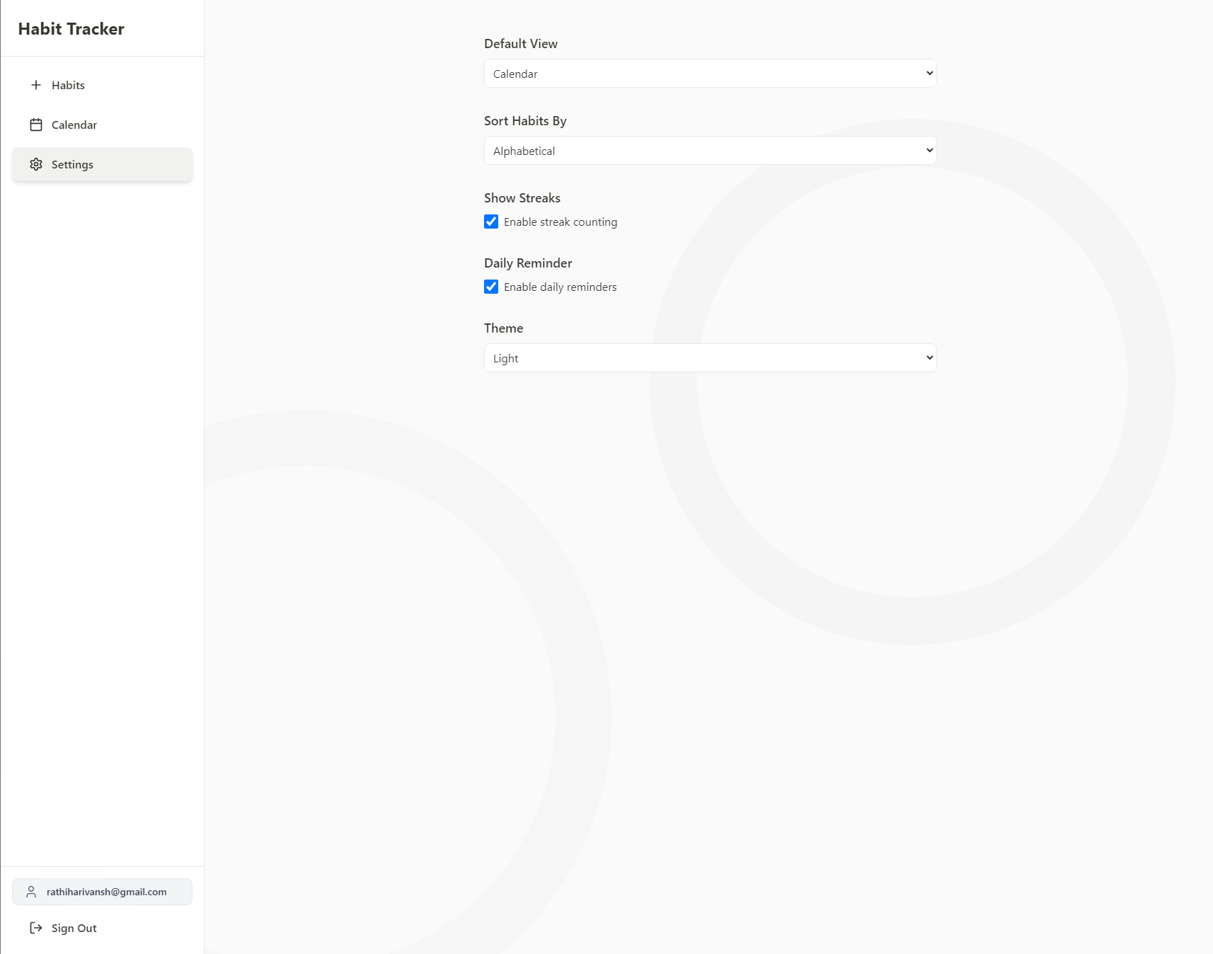Disable the daily reminders checkbox
Screen dimensions: 1213x954
click(x=491, y=287)
